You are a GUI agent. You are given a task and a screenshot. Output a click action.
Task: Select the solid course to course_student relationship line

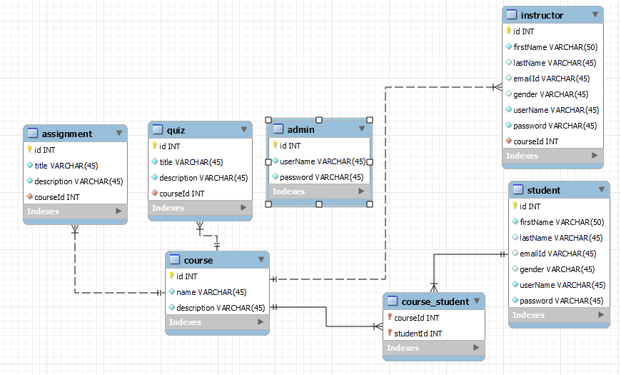coord(326,316)
